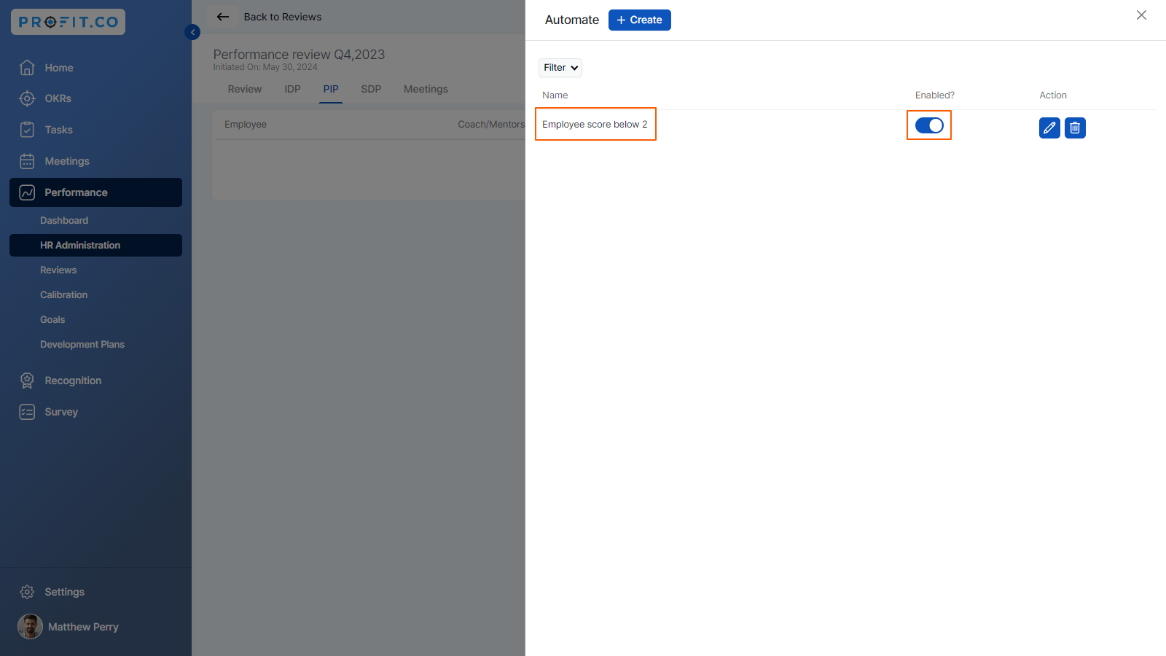Viewport: 1166px width, 656px height.
Task: Select HR Administration in the sidebar
Action: 95,245
